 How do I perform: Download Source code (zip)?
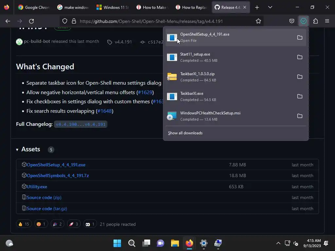44,198
